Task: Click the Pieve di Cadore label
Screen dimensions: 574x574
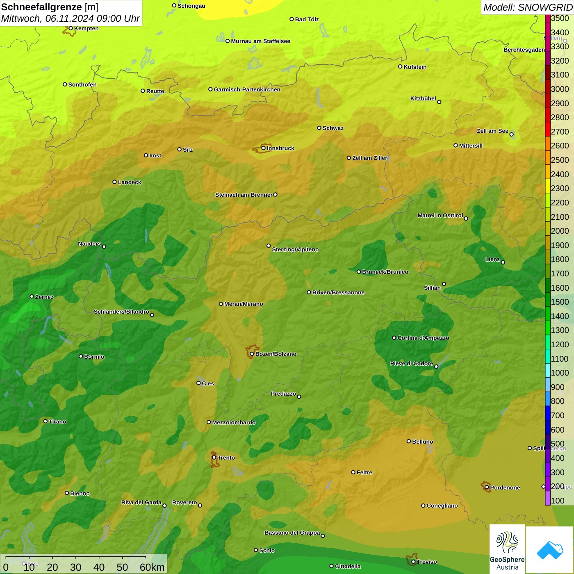Action: pos(412,363)
